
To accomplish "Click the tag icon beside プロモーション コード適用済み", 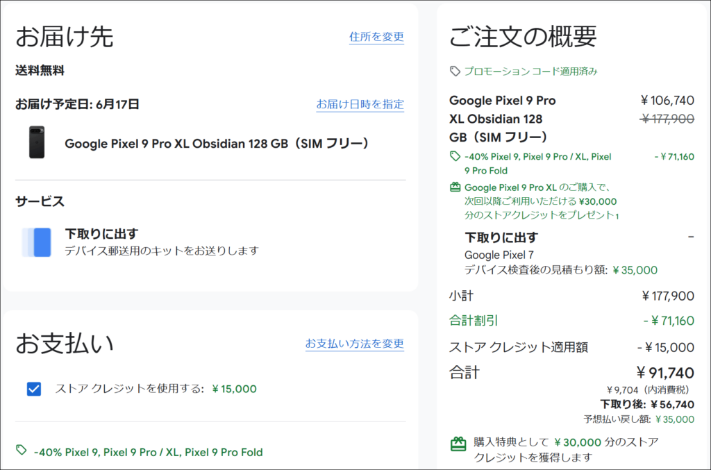I will (x=455, y=71).
